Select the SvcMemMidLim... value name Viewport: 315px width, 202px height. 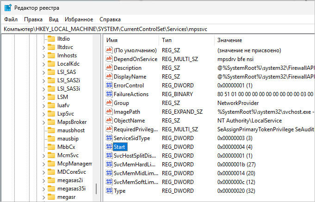[136, 173]
